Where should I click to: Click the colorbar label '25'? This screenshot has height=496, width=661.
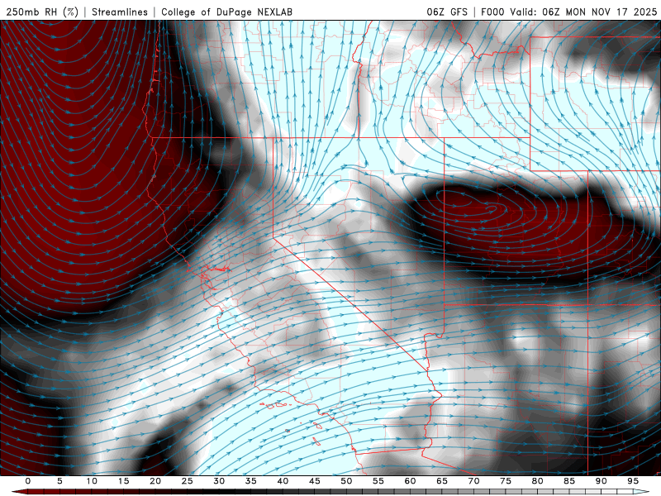(188, 481)
